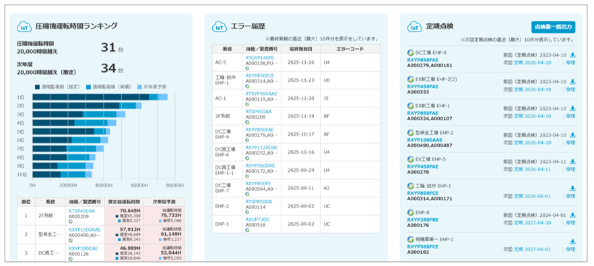Click 点検表一括出力 button
Viewport: 594px width, 266px height.
coord(553,27)
